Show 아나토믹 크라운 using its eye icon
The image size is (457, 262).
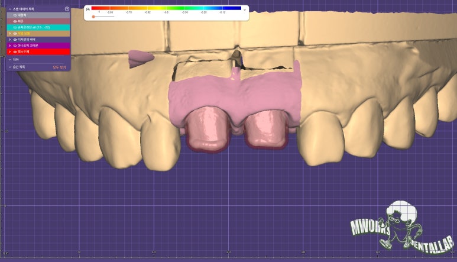click(x=15, y=46)
